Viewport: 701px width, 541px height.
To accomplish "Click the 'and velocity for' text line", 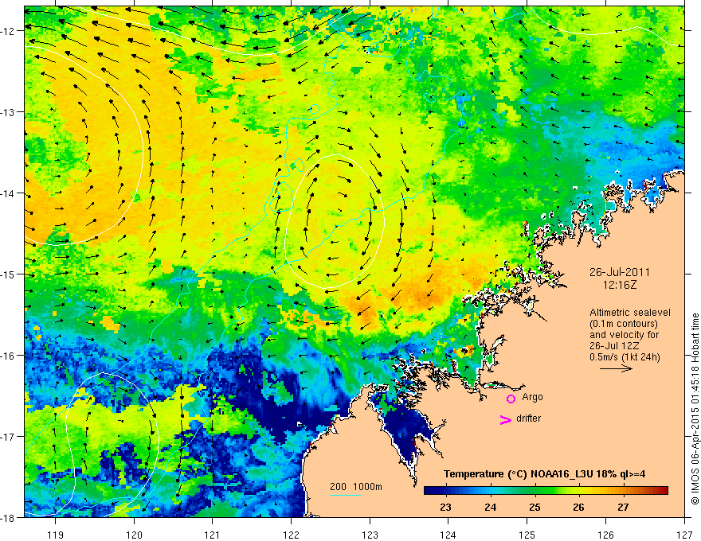I will coord(624,335).
